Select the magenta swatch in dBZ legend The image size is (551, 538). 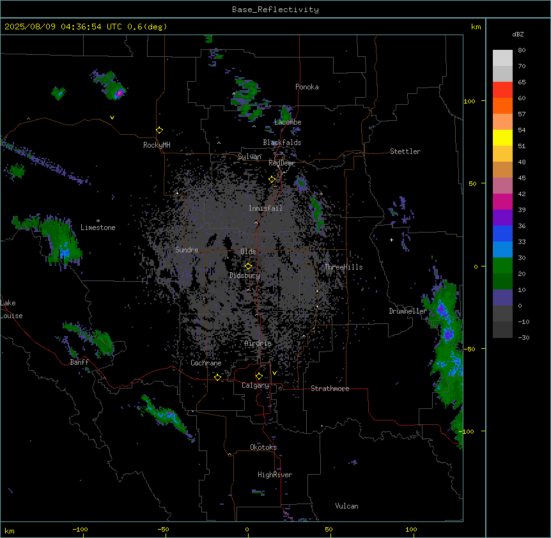[502, 201]
